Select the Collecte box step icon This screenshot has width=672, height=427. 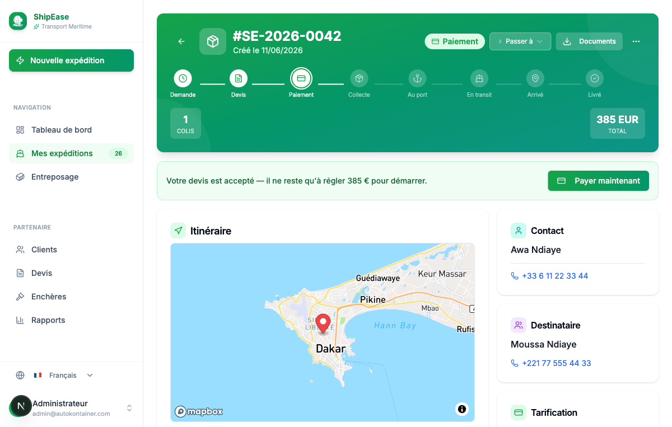359,78
